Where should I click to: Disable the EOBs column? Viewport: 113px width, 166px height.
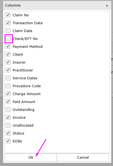click(x=8, y=141)
